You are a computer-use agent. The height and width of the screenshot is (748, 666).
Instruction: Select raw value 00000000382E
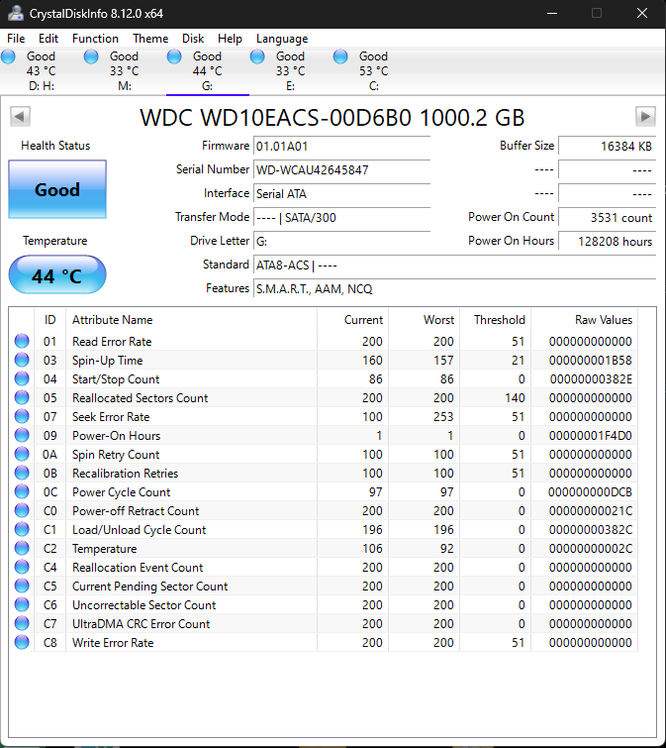click(x=591, y=379)
